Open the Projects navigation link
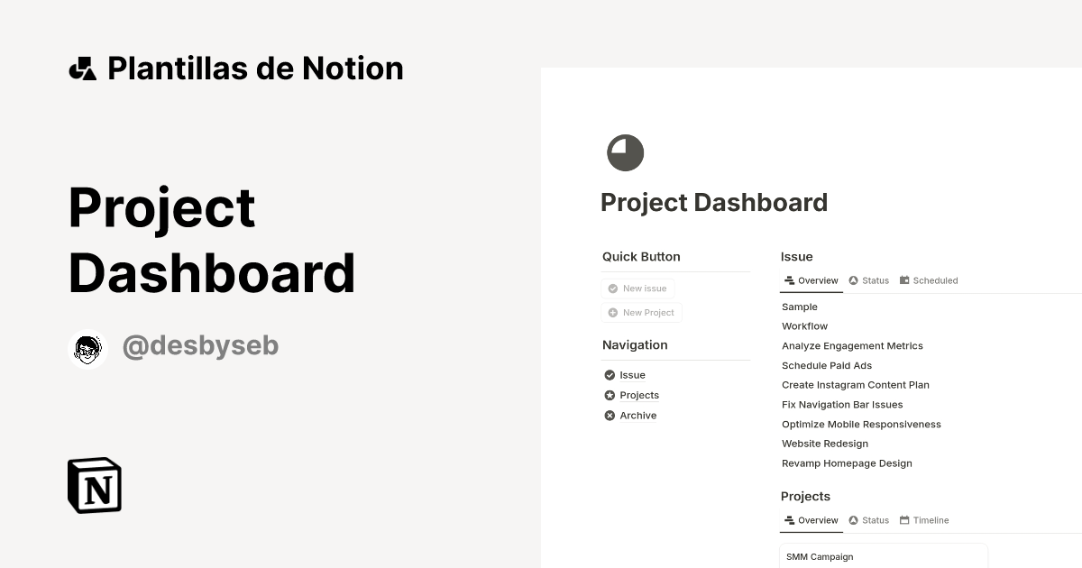 click(639, 395)
